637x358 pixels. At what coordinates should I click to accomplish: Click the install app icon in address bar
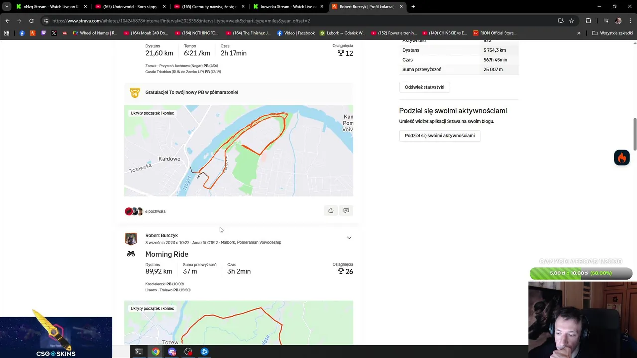pos(561,21)
